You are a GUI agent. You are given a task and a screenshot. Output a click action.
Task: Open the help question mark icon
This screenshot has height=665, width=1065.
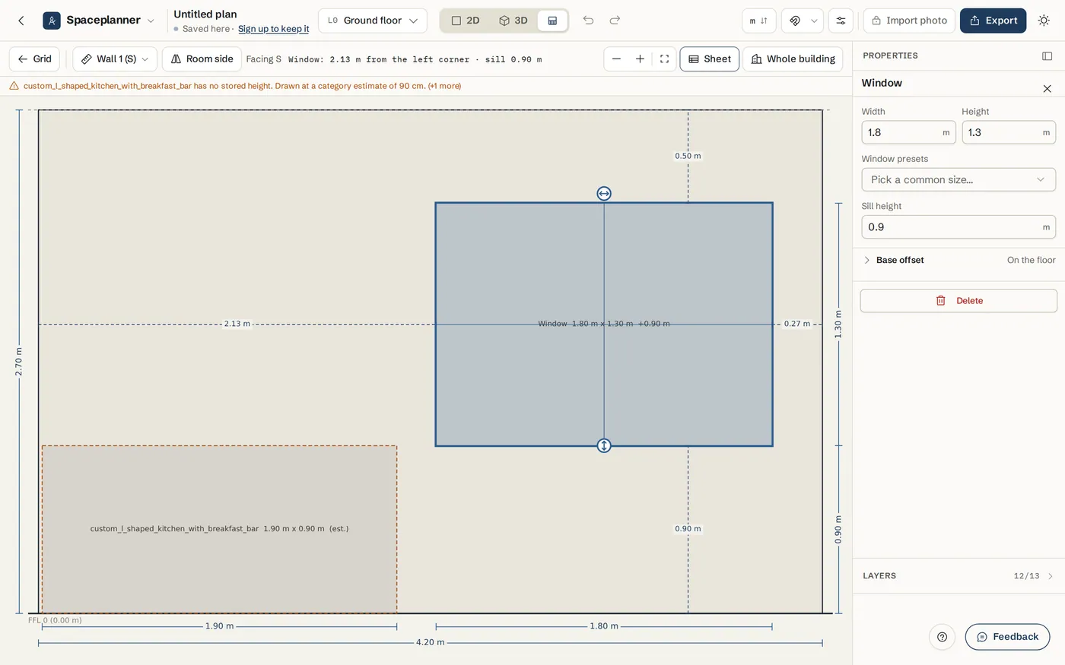pos(942,637)
